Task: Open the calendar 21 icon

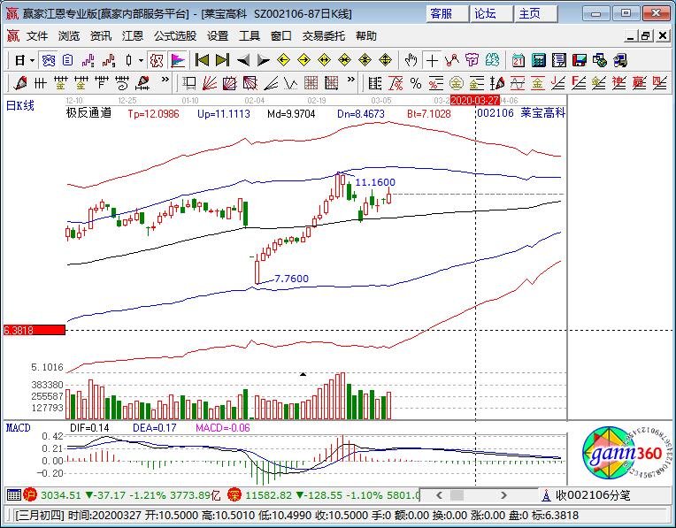Action: 519,60
